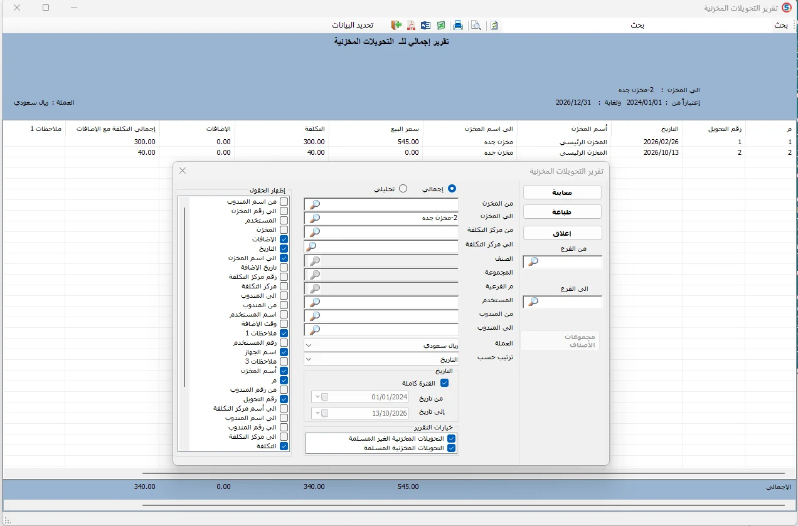The height and width of the screenshot is (526, 798).
Task: Uncheck the اسم الجهاز field checkbox
Action: (x=284, y=352)
